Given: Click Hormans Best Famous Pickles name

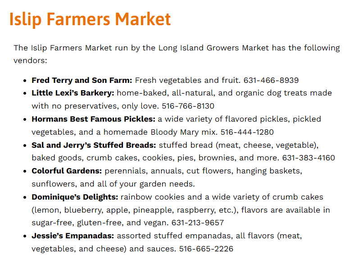Looking at the screenshot, I should click(93, 119).
